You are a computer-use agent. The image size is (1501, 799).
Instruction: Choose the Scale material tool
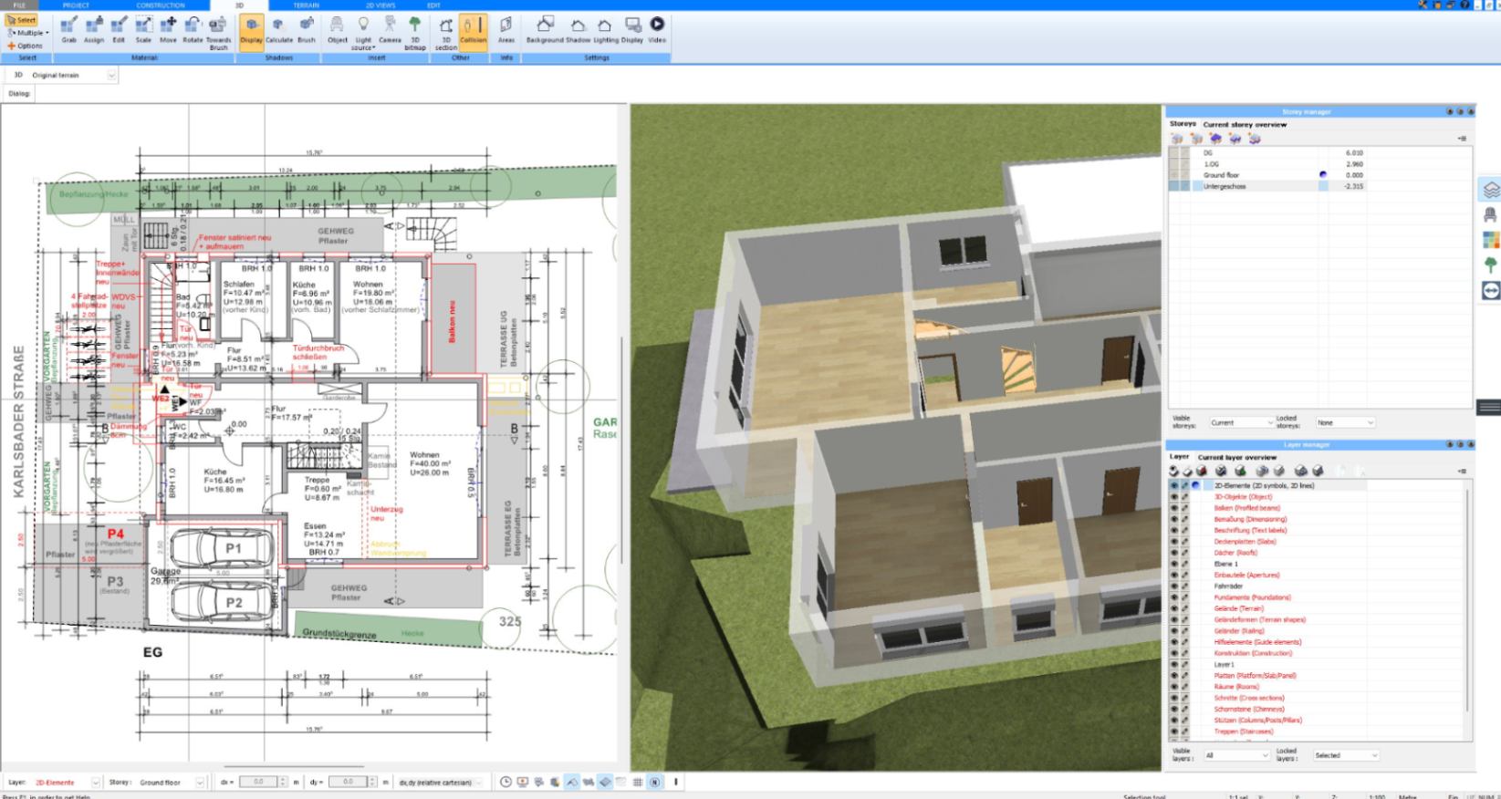[x=143, y=30]
